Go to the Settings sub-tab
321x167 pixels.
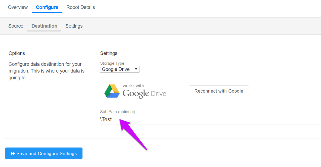[74, 26]
